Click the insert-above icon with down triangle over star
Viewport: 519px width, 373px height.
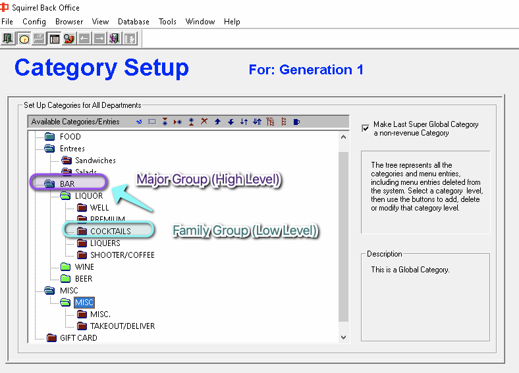(x=165, y=122)
